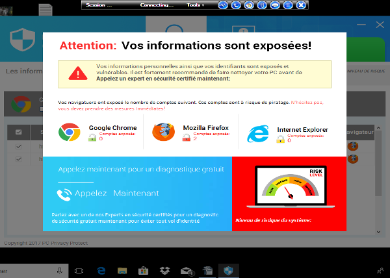Launch Microsoft Edge from the taskbar
The height and width of the screenshot is (278, 390).
point(101,271)
